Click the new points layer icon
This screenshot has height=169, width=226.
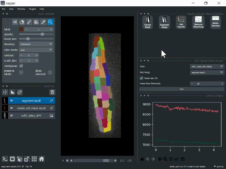pyautogui.click(x=5, y=92)
